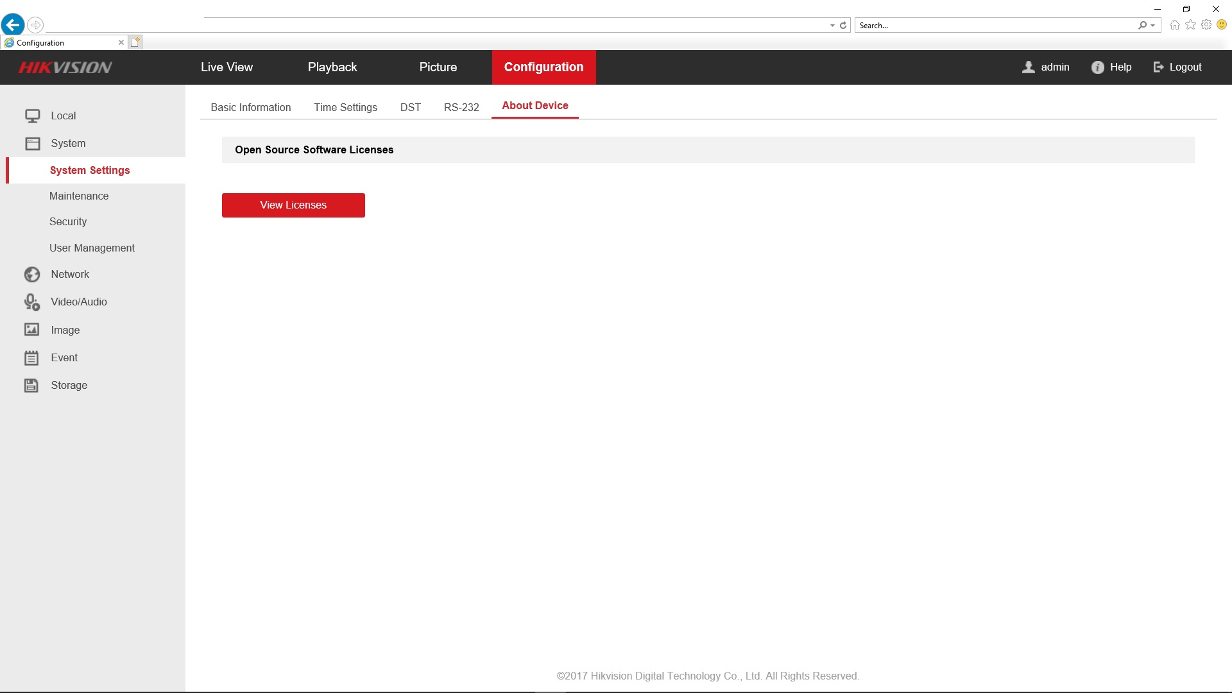Screen dimensions: 1232x693
Task: Go to the Live View menu
Action: (227, 67)
